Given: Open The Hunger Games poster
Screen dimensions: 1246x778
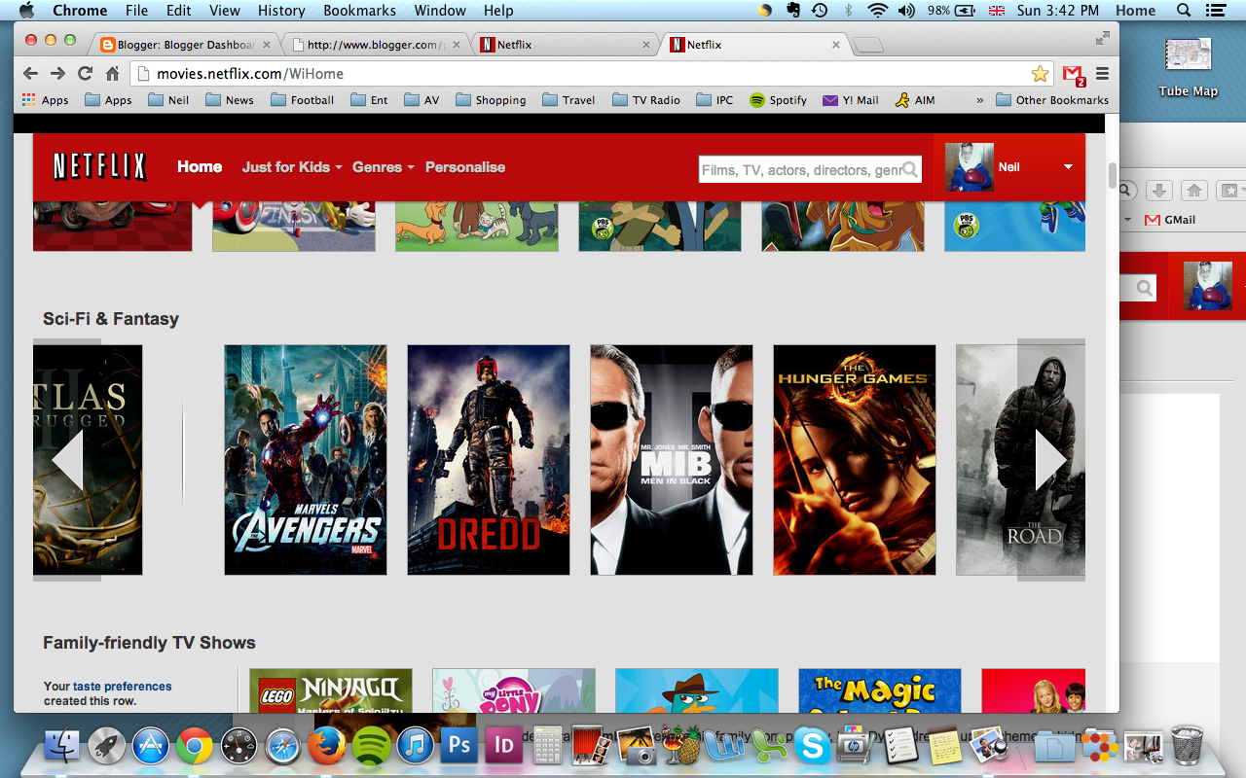Looking at the screenshot, I should (855, 460).
